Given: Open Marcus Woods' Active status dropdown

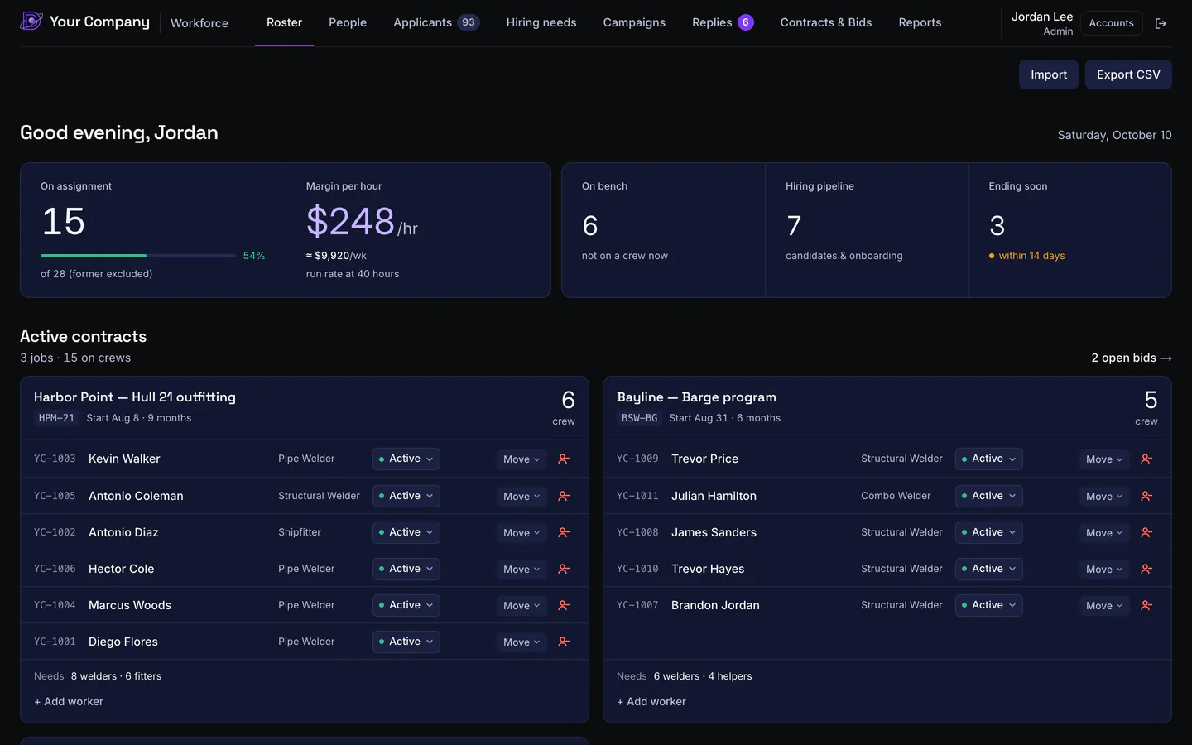Looking at the screenshot, I should point(406,605).
